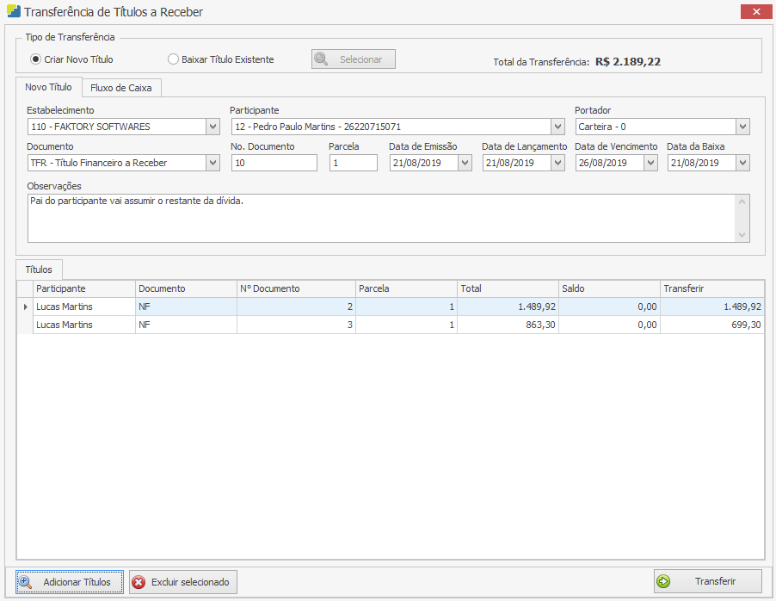Click the magnifier icon on Selecionar button

point(321,59)
